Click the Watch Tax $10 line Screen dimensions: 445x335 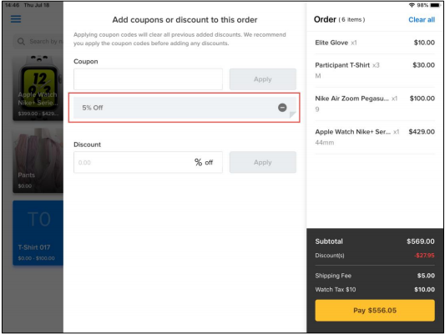(x=375, y=290)
